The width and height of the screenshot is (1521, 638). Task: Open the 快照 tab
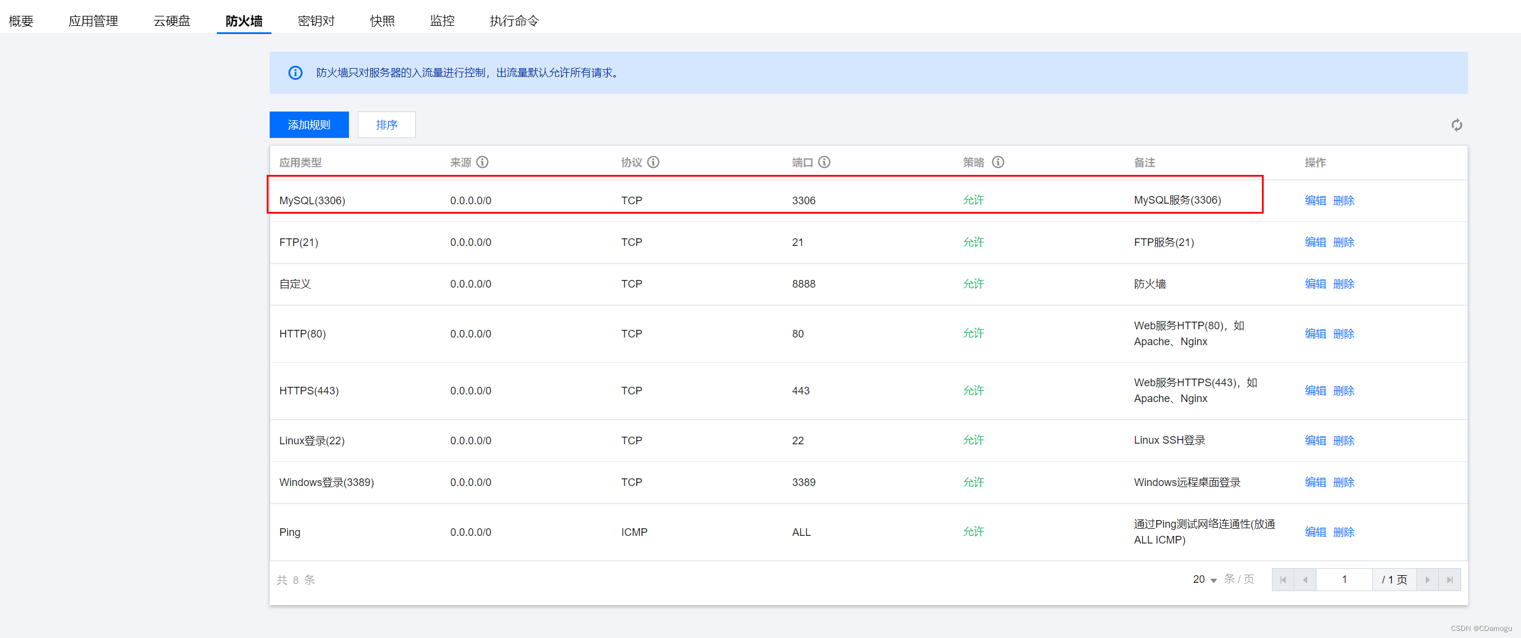pos(382,21)
